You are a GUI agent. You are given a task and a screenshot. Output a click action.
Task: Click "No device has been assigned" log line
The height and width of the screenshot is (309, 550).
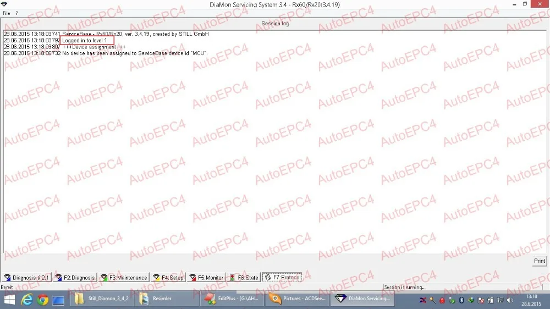135,53
